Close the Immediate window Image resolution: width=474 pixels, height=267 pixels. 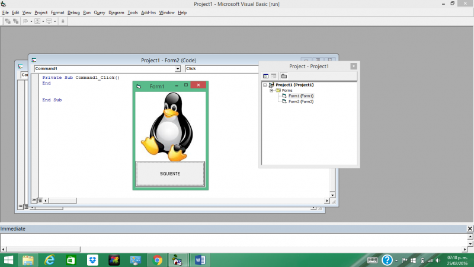[x=470, y=228]
